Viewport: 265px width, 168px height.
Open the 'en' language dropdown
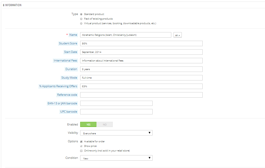[x=178, y=35]
